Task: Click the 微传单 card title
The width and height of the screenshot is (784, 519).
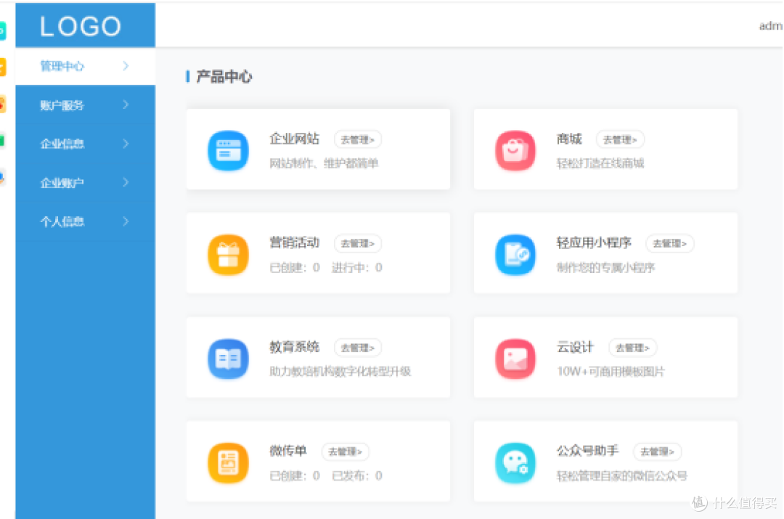Action: [x=288, y=451]
